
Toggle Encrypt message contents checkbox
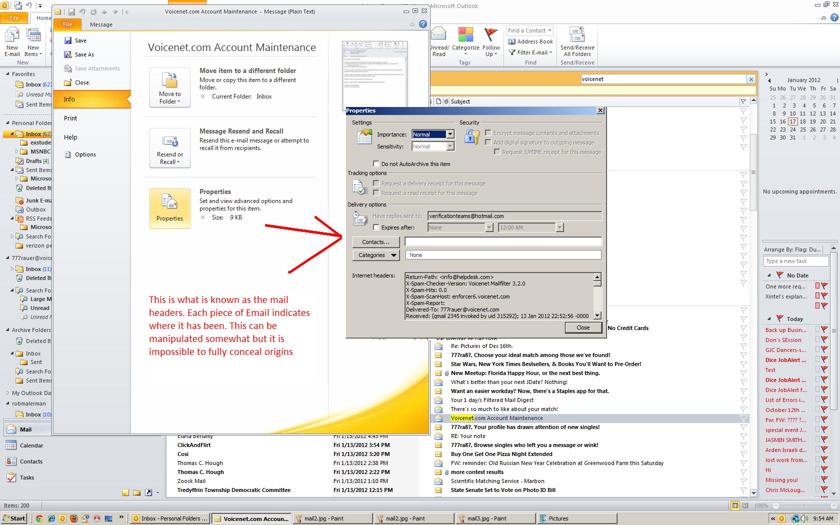tap(488, 133)
